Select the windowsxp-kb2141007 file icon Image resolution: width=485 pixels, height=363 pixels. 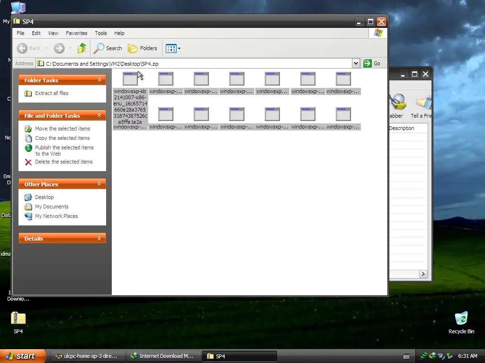tap(130, 79)
